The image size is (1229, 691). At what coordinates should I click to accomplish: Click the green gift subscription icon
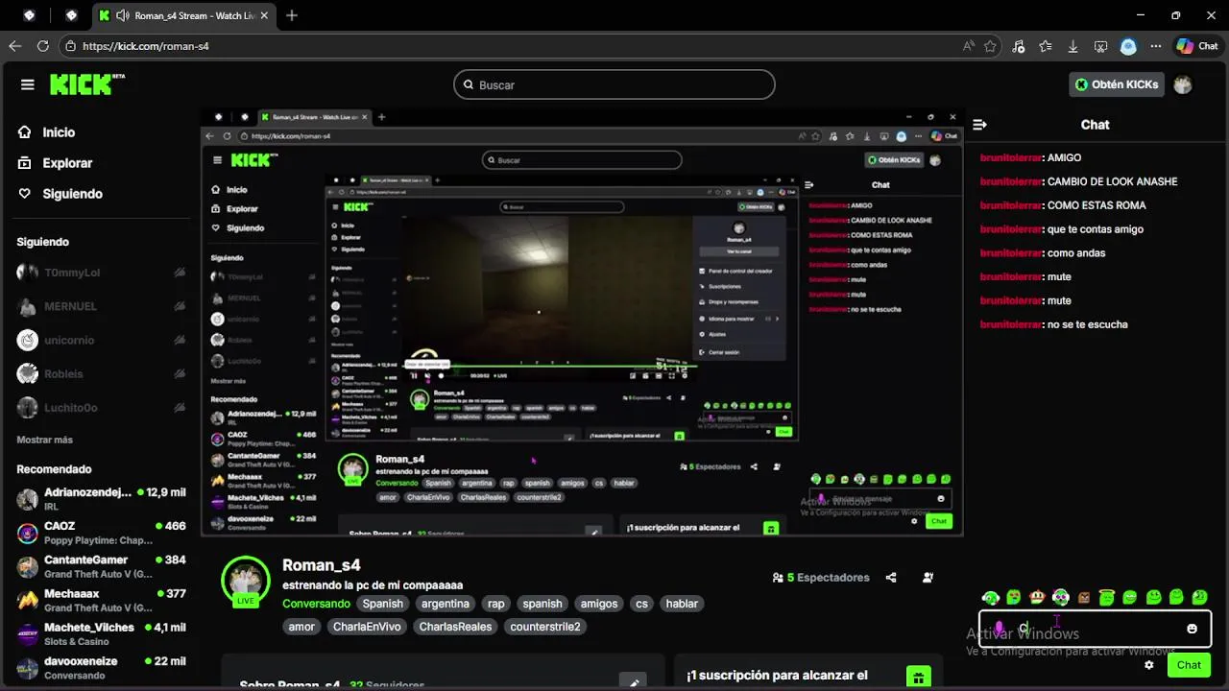pyautogui.click(x=919, y=678)
